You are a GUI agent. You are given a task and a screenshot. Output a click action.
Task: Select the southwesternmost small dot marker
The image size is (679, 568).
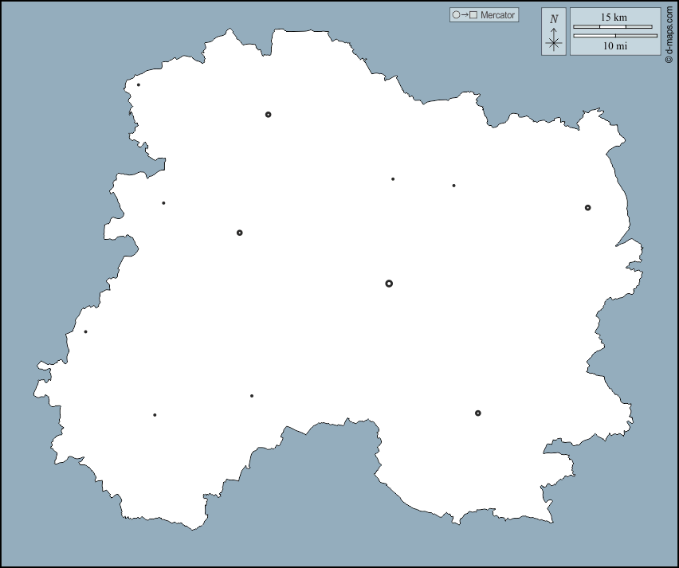click(x=155, y=415)
